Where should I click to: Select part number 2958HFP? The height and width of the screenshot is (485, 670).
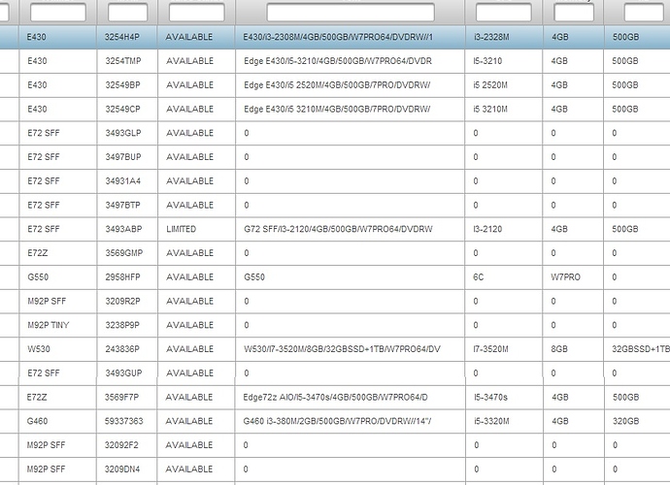122,277
